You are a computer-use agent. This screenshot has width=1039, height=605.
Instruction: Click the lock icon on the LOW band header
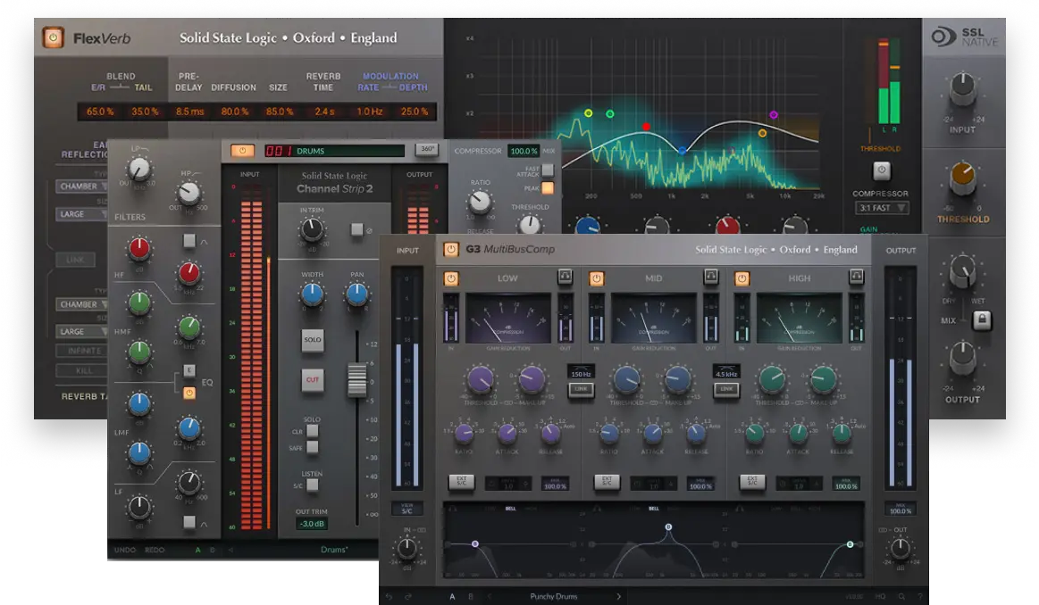(x=563, y=278)
